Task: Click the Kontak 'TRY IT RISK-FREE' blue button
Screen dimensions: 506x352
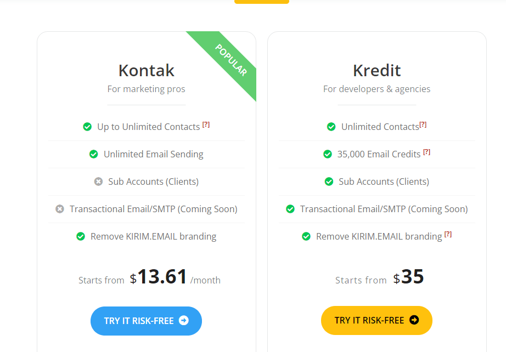Action: (x=146, y=321)
